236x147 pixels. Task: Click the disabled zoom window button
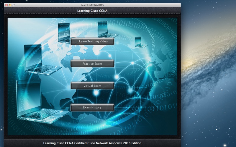pyautogui.click(x=14, y=5)
